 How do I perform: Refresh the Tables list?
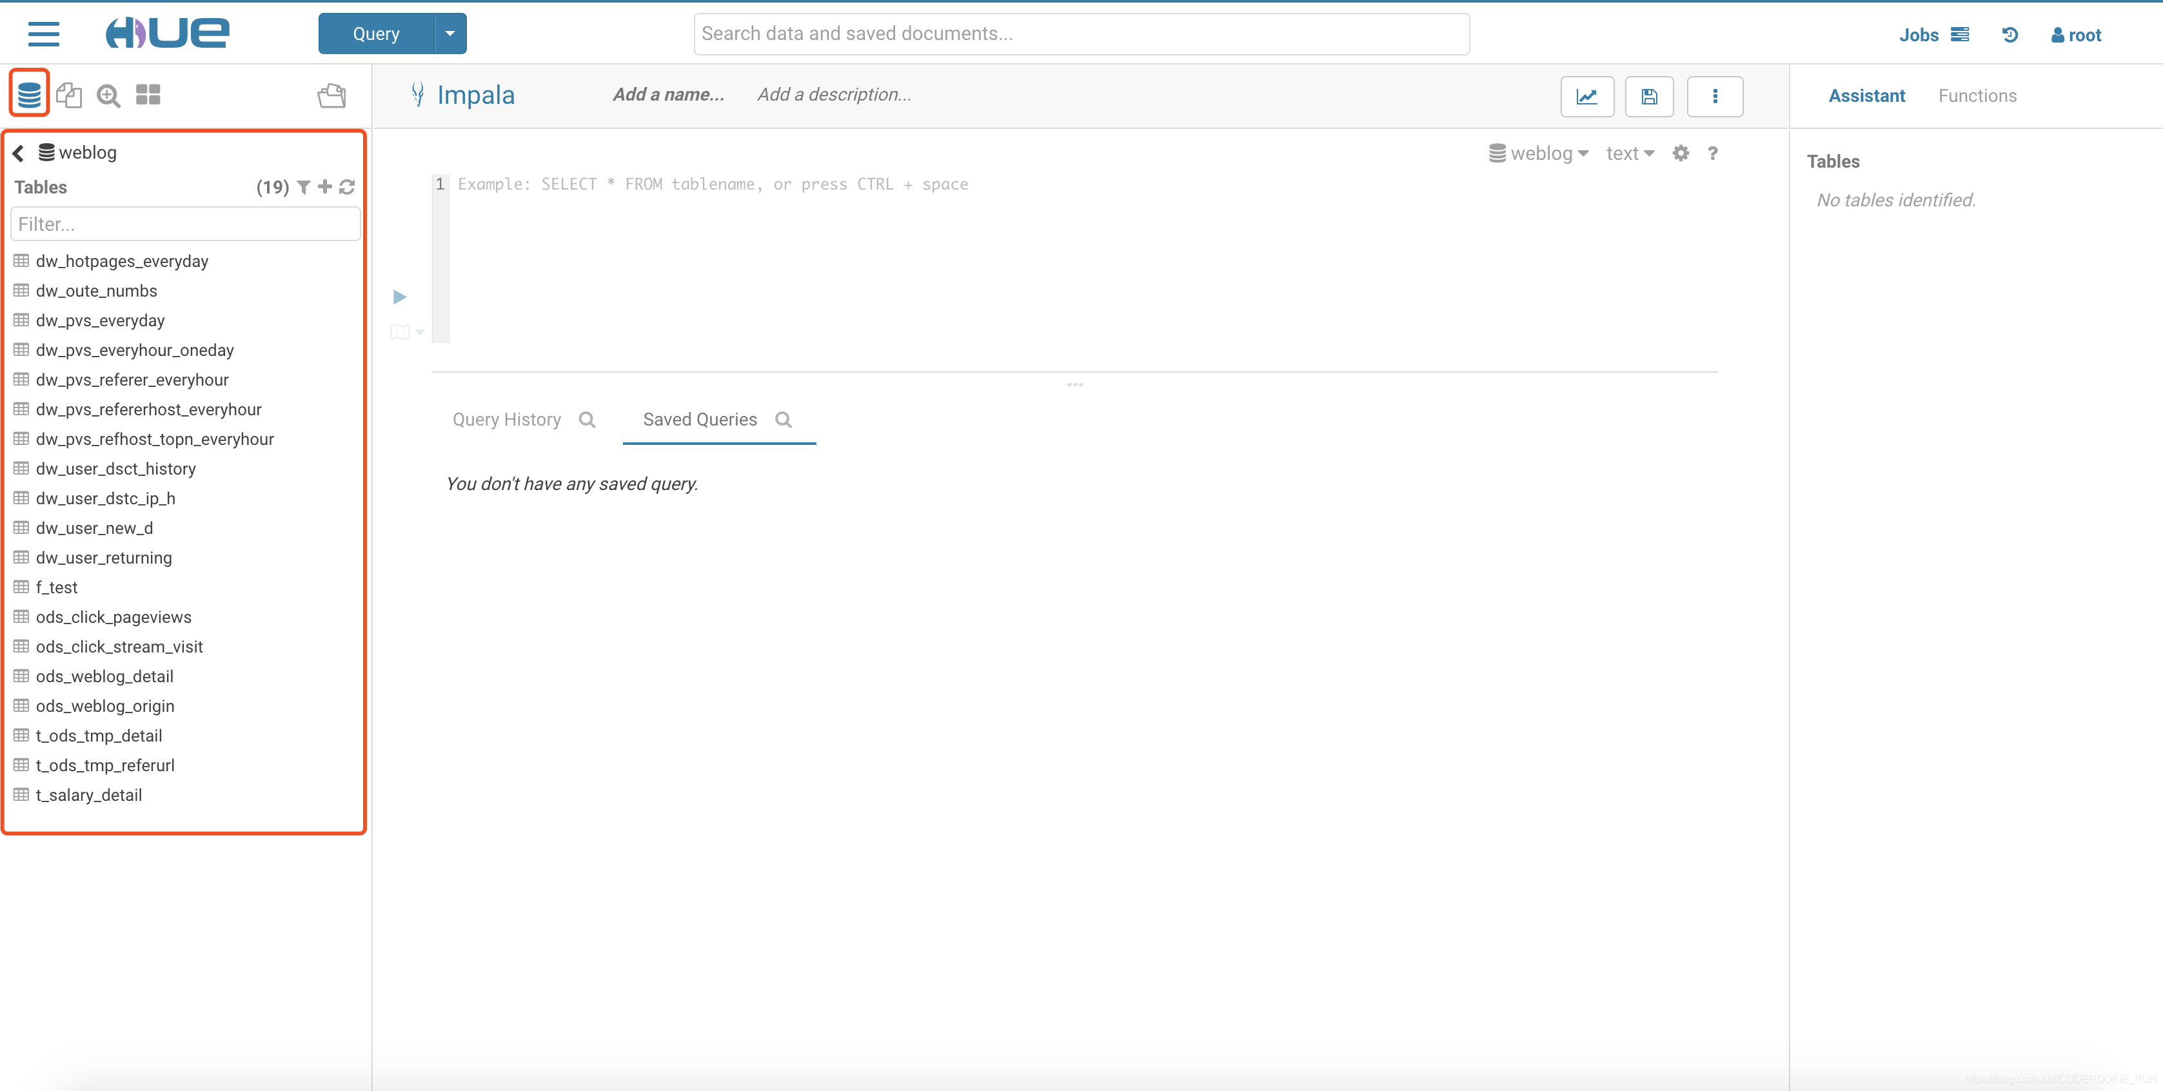(x=347, y=187)
